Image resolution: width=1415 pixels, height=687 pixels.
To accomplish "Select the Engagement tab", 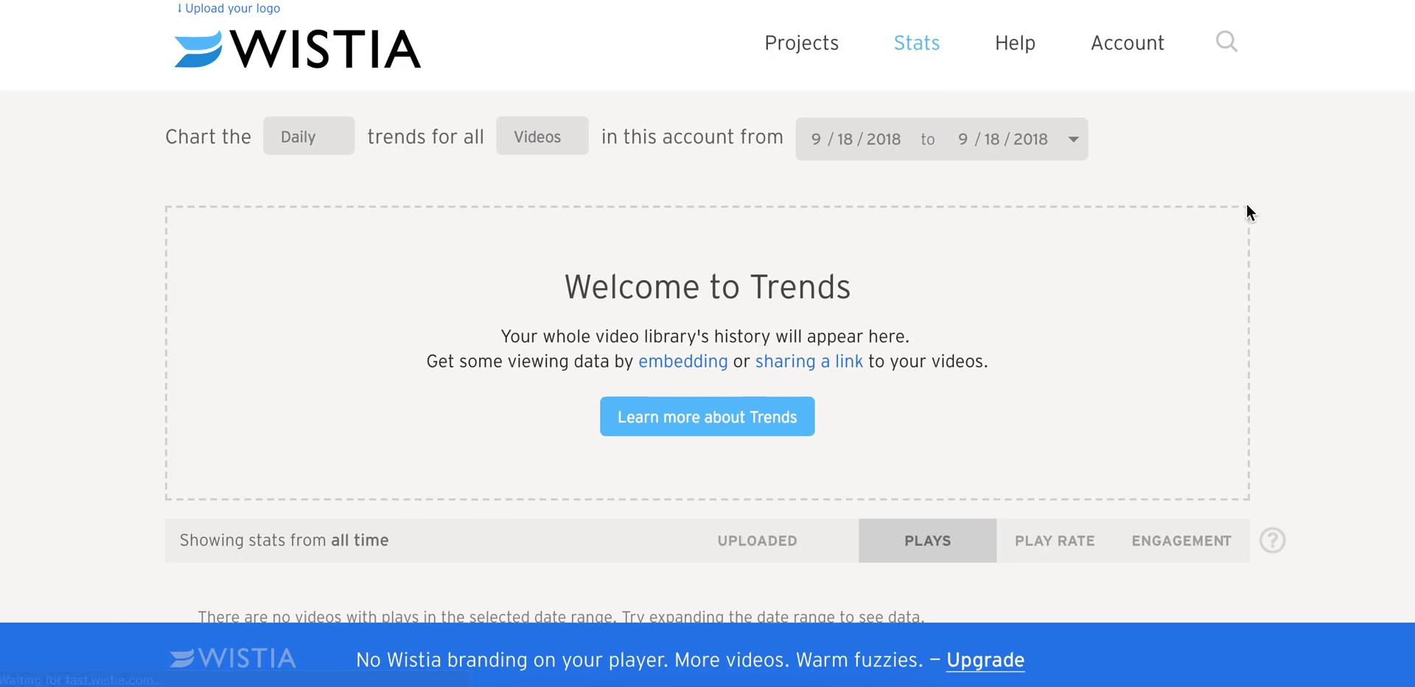I will point(1181,540).
